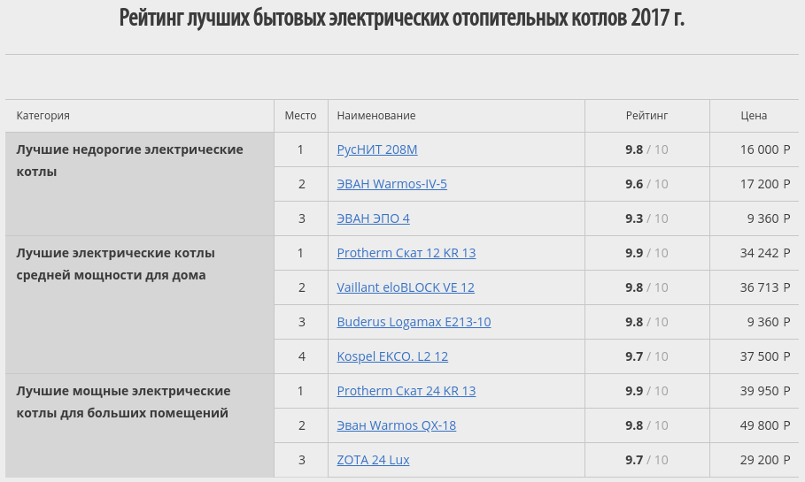Click the price 36 713 Р

(x=765, y=287)
